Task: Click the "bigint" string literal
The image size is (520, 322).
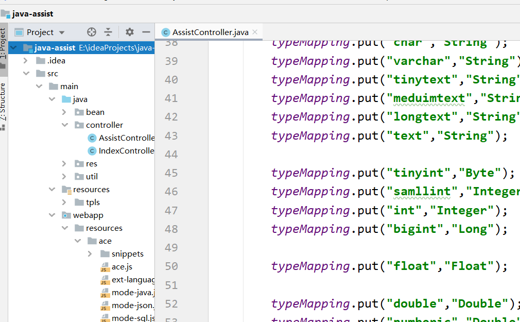Action: (414, 229)
